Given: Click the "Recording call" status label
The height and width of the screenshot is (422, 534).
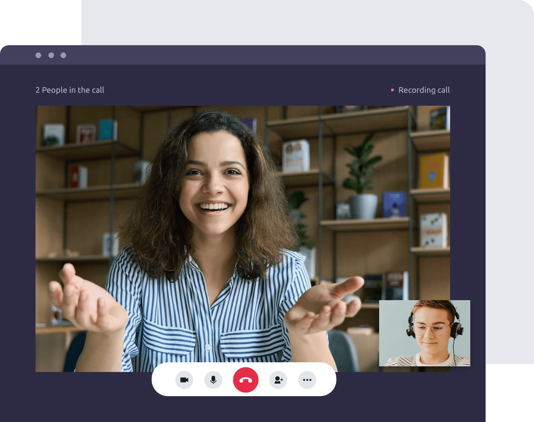Looking at the screenshot, I should coord(424,90).
